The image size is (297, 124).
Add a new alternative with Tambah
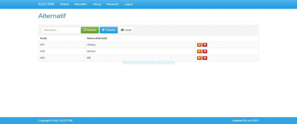point(109,30)
